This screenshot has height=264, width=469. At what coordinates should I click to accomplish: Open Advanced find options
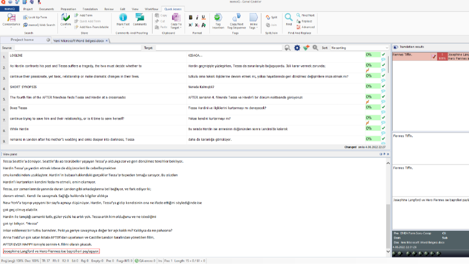(306, 27)
